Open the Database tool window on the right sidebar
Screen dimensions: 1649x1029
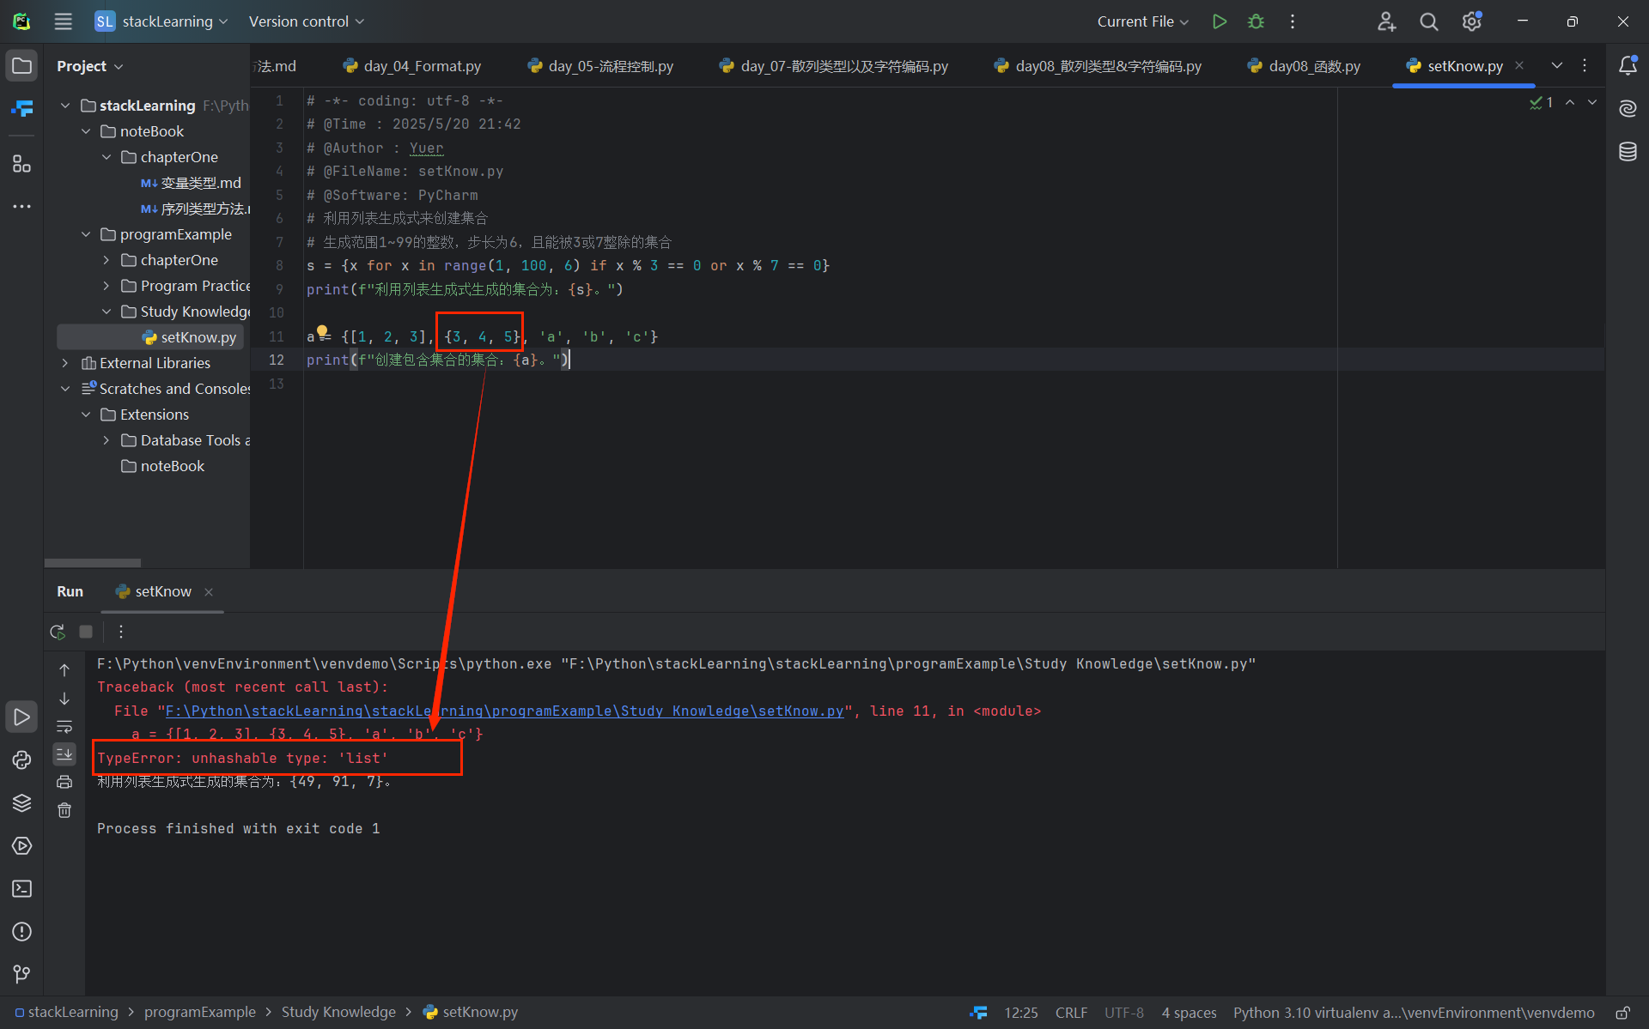1628,152
